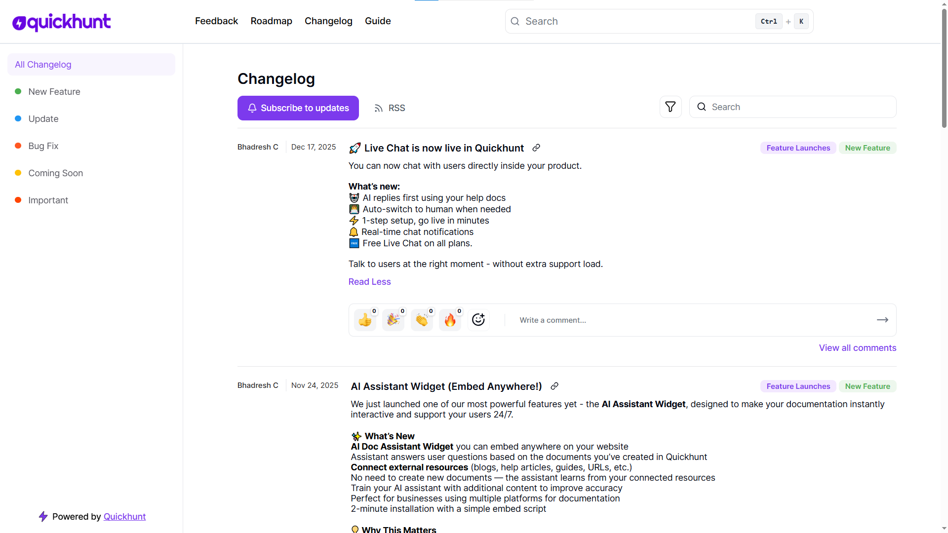The image size is (948, 533).
Task: Open Changelog in top navigation
Action: (x=328, y=21)
